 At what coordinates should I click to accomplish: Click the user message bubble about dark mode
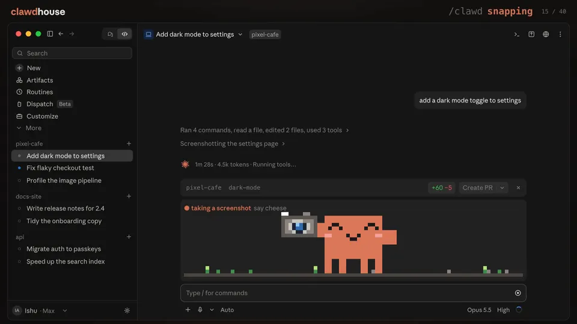click(x=470, y=100)
